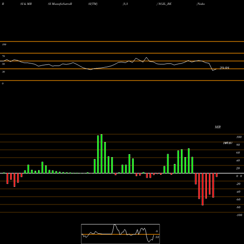Click the 'NGIL_BE' symbol label
This screenshot has height=244, width=244.
[x=165, y=4]
